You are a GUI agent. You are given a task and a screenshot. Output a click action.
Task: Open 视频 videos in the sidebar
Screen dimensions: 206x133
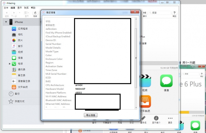[x=17, y=52]
